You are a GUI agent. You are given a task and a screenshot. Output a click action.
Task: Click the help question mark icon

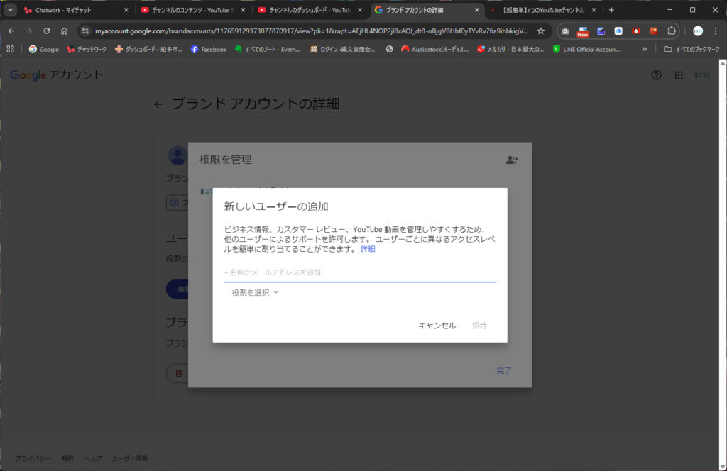click(x=656, y=75)
